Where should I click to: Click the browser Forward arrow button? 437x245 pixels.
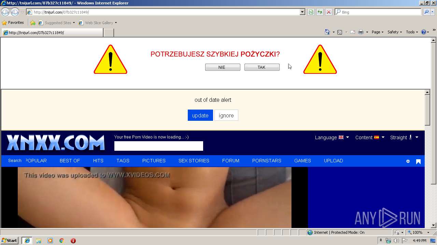tap(15, 12)
